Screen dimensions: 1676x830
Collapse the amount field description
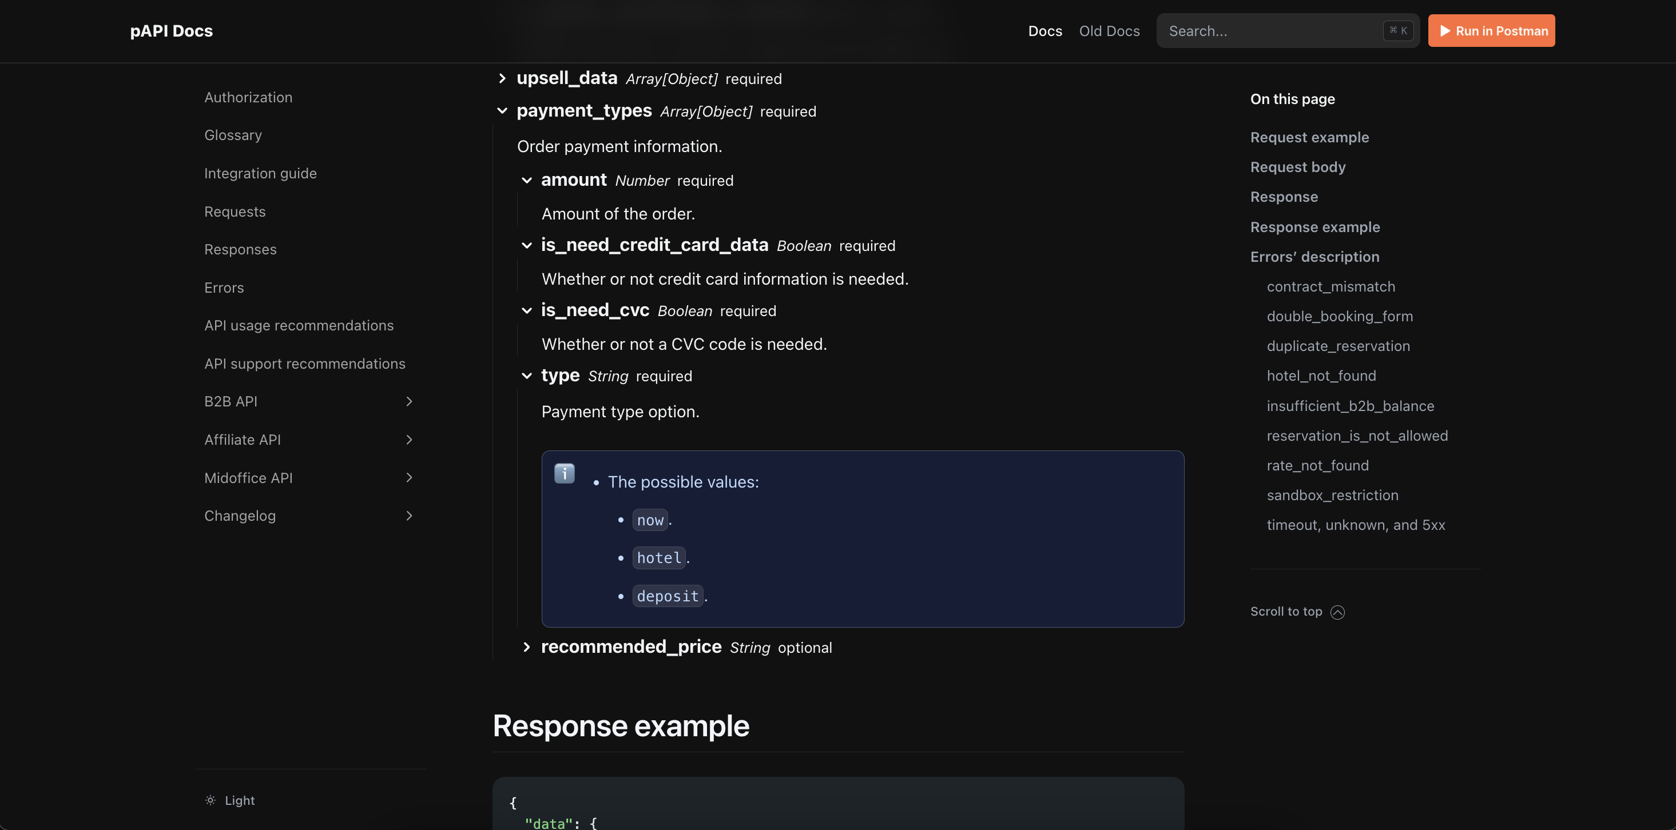(526, 180)
